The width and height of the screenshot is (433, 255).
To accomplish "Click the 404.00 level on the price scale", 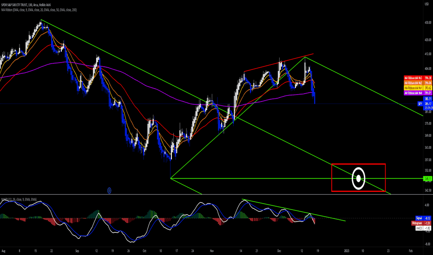I will [x=428, y=69].
